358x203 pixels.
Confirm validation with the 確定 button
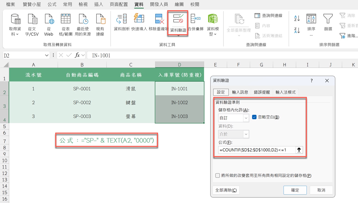295,190
